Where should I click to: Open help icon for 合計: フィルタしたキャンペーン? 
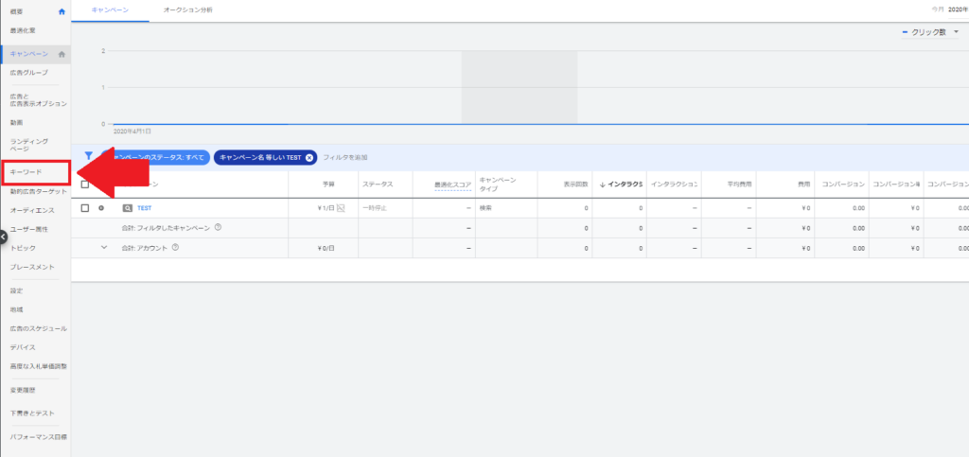point(218,227)
